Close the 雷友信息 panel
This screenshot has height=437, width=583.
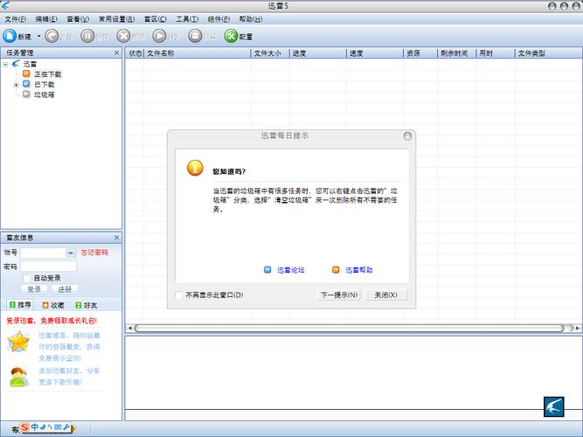click(x=117, y=237)
